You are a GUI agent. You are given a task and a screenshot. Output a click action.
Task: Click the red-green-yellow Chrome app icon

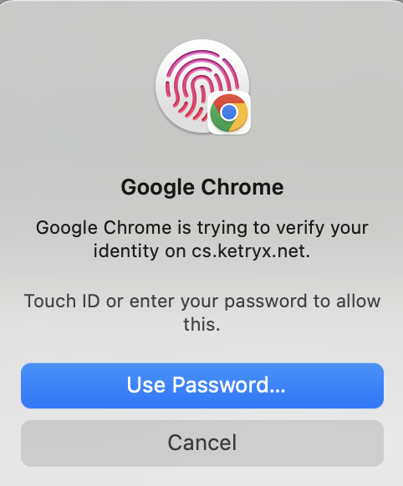pos(229,113)
